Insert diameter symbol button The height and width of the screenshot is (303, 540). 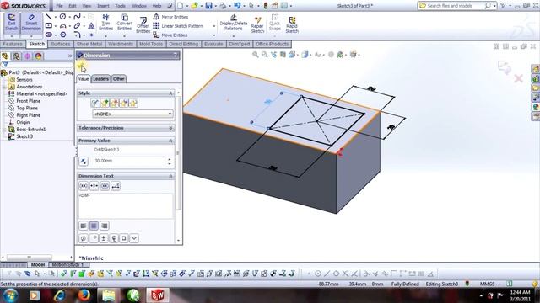point(84,238)
